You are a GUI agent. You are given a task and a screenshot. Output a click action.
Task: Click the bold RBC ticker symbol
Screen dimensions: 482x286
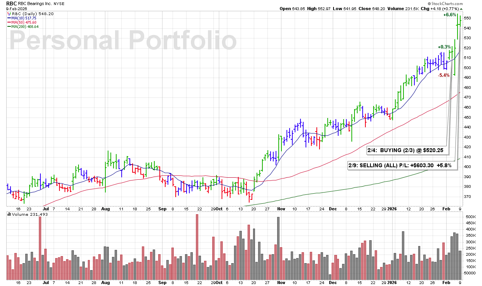tap(12, 3)
